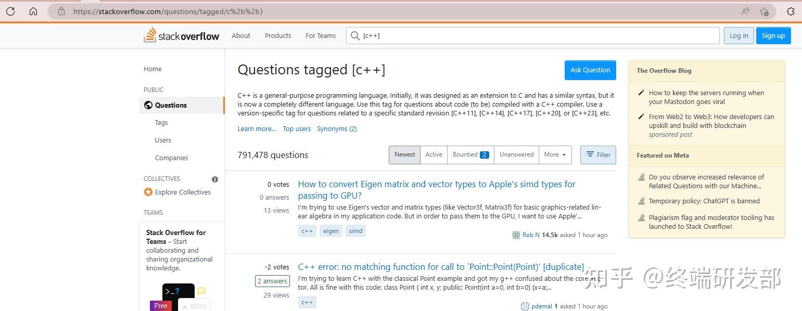The image size is (802, 311).
Task: Click the pencil icon beside the Mastodon blog post
Action: coord(641,93)
